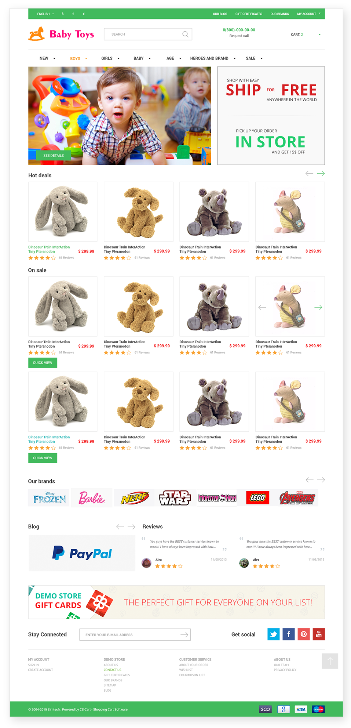Screen dimensions: 351x728
Task: Open the Heroes and Brand menu
Action: click(213, 58)
